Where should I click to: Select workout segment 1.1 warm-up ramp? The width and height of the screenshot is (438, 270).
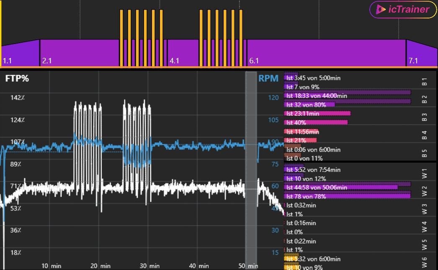(20, 54)
